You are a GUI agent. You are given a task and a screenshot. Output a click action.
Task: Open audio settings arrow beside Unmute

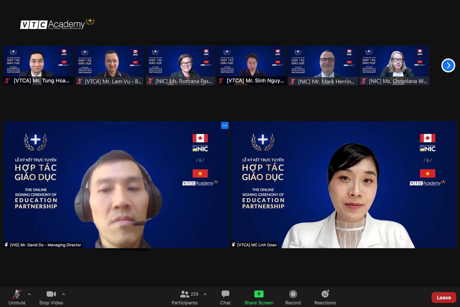[29, 294]
